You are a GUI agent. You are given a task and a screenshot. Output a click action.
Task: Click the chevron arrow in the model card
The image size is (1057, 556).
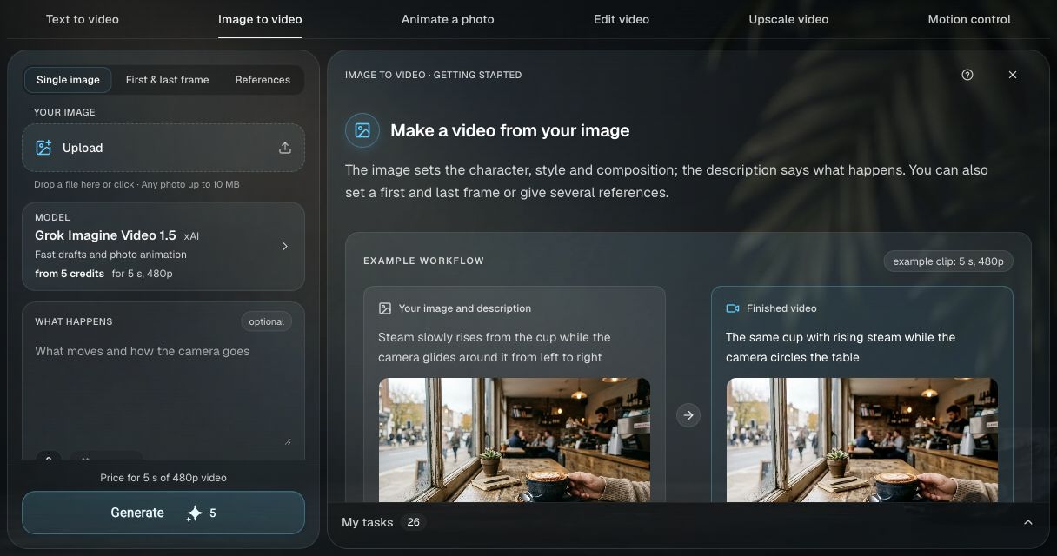click(285, 247)
